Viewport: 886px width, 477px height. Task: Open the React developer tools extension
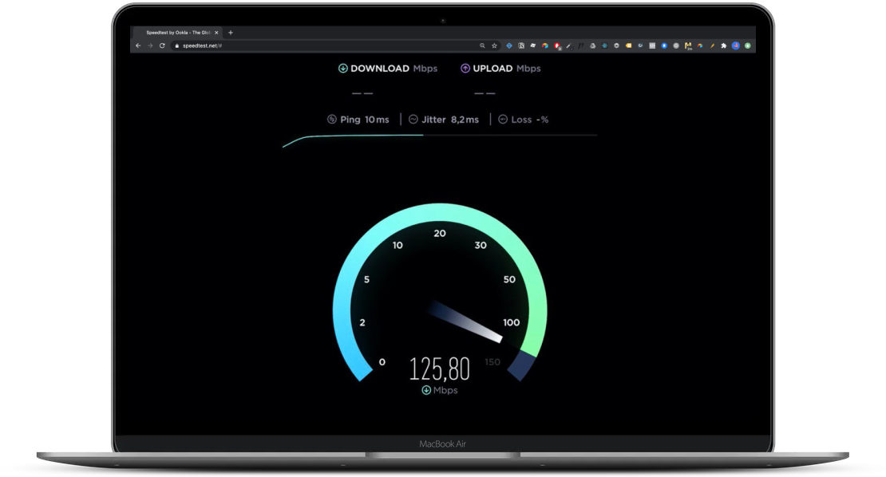pos(604,45)
